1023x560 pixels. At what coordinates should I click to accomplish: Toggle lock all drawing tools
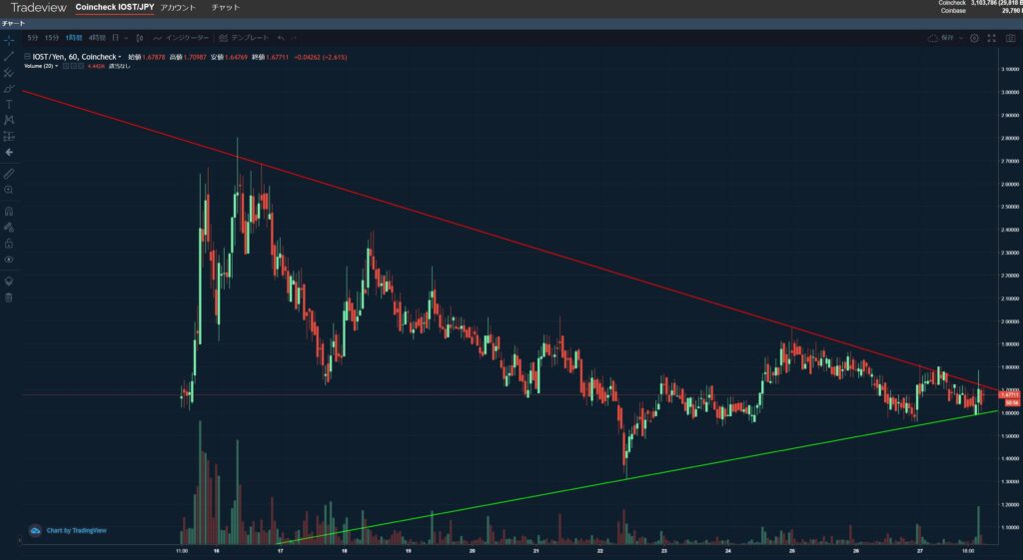pos(8,244)
